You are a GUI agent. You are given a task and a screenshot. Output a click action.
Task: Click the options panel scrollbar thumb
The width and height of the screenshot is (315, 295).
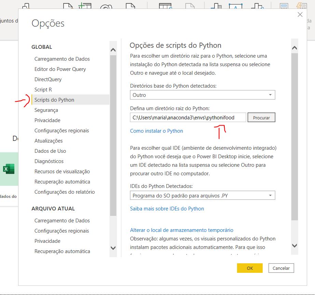294,137
